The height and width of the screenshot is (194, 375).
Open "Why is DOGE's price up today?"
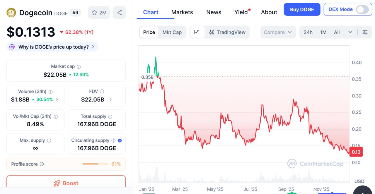53,47
